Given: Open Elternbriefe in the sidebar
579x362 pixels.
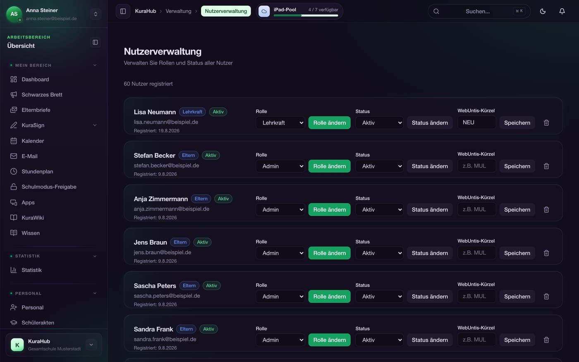Looking at the screenshot, I should click(x=54, y=110).
